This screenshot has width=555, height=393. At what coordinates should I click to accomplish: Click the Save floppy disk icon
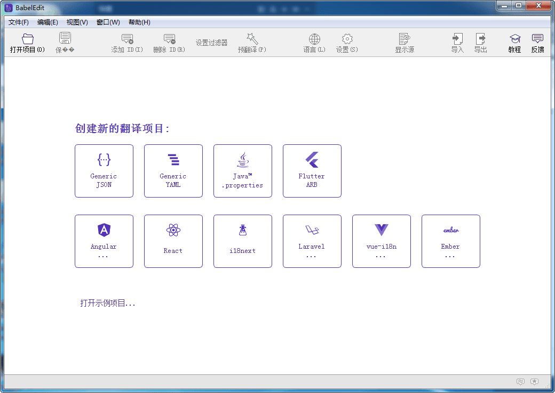(x=65, y=38)
